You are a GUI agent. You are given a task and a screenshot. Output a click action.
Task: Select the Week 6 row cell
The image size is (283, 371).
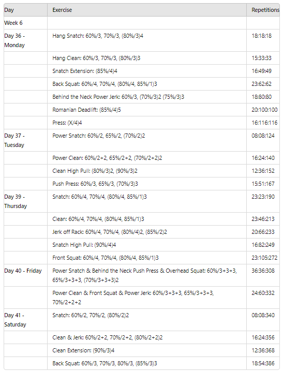25,23
